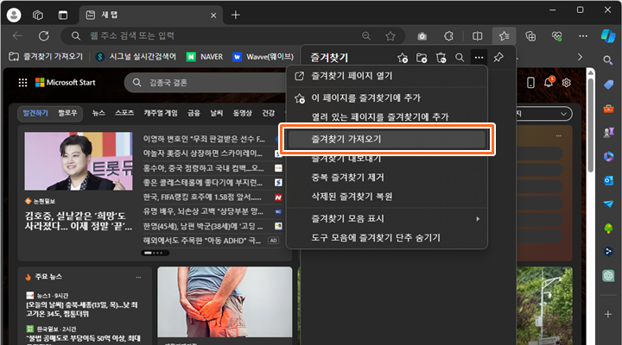
Task: Open Microsoft Start logo link
Action: click(66, 83)
